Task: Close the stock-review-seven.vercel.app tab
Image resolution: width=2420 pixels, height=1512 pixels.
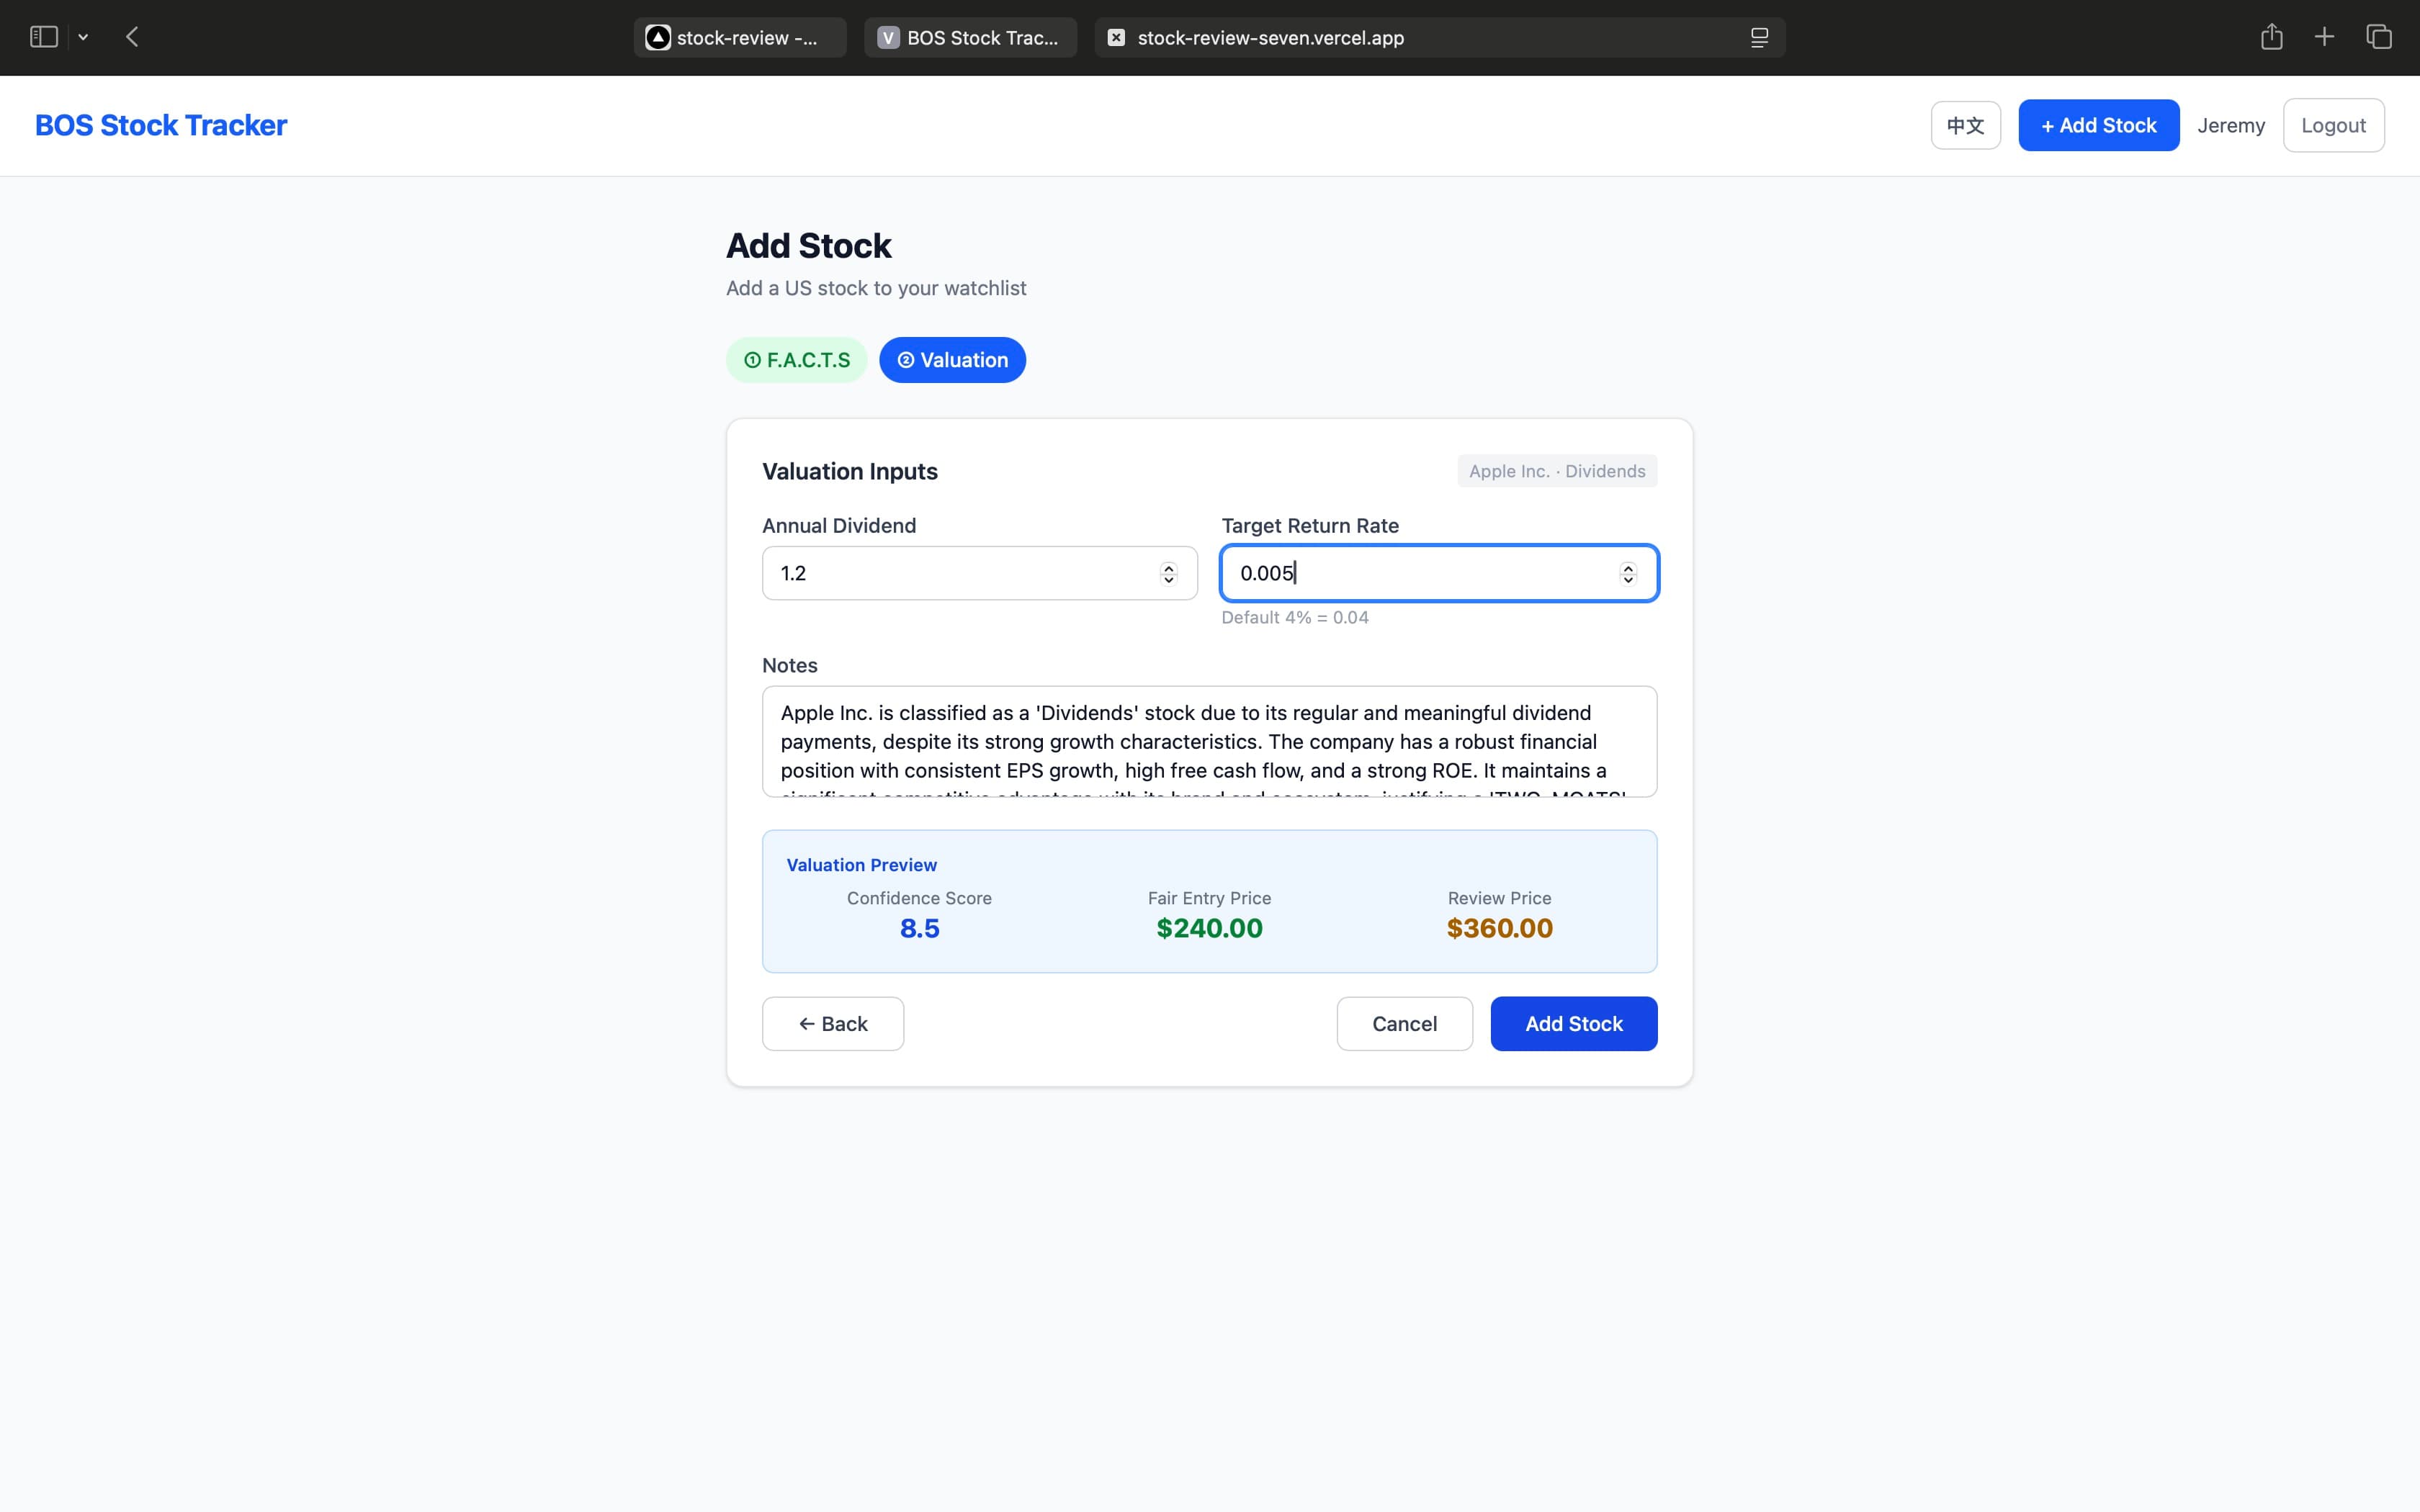Action: 1116,37
